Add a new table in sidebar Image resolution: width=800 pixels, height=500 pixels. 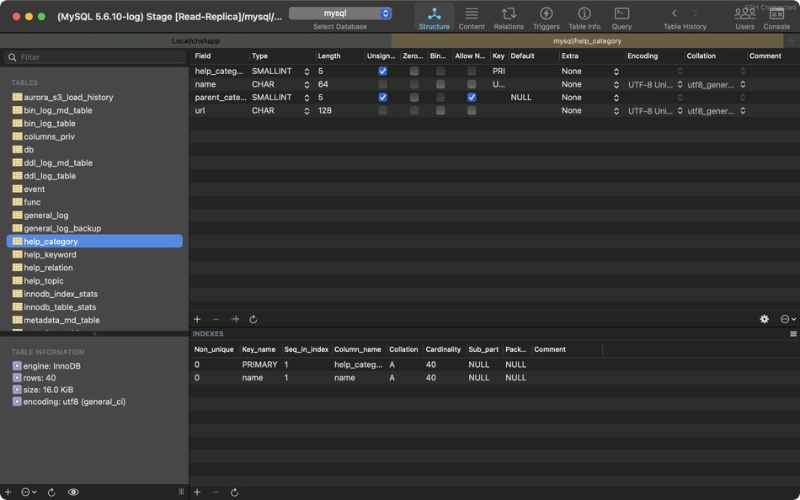click(x=8, y=492)
